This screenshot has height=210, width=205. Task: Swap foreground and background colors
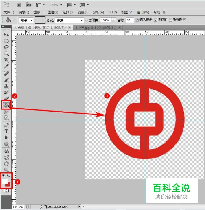[x=9, y=176]
